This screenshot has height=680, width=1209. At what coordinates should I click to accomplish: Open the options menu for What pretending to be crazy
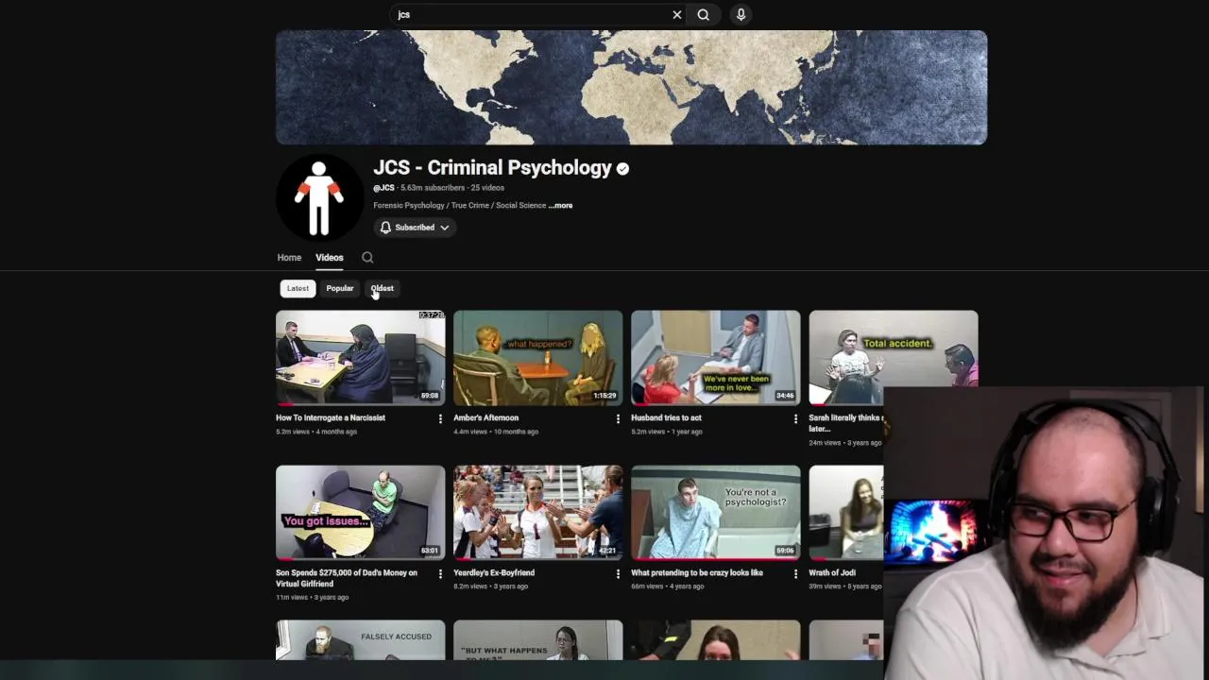coord(795,573)
